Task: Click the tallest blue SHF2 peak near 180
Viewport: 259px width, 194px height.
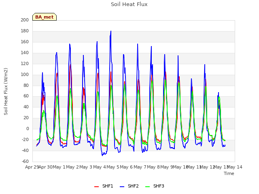Action: click(111, 31)
